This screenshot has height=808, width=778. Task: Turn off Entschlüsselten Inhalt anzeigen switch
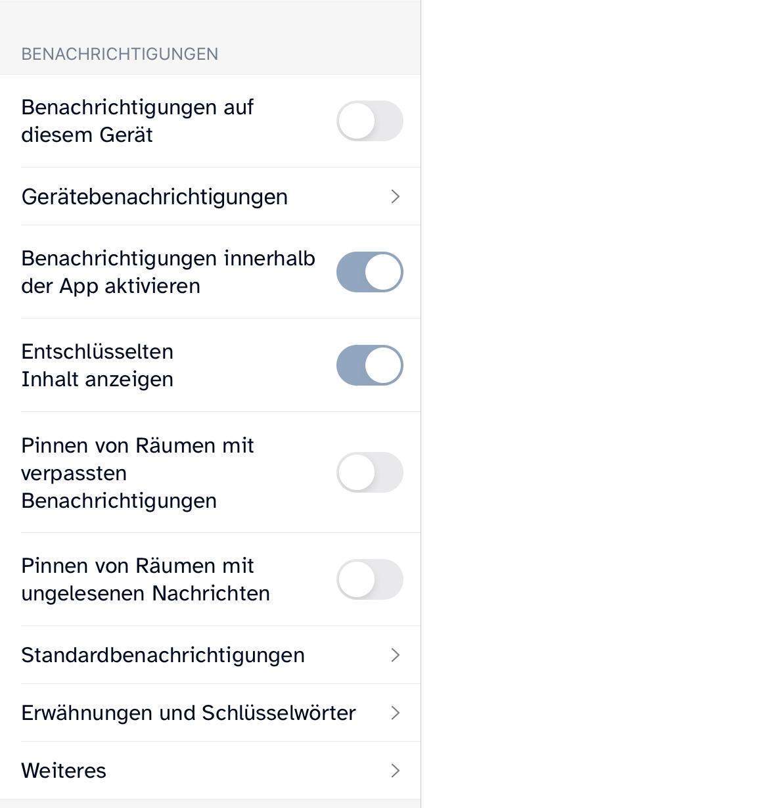click(369, 365)
